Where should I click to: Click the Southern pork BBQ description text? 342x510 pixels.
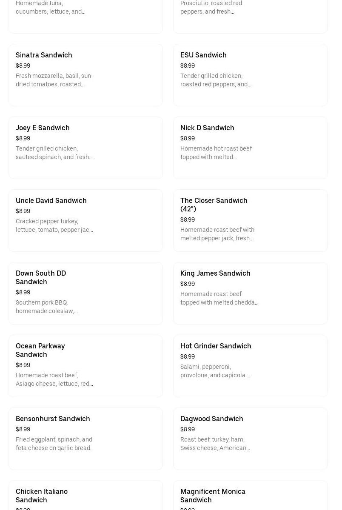(x=47, y=307)
